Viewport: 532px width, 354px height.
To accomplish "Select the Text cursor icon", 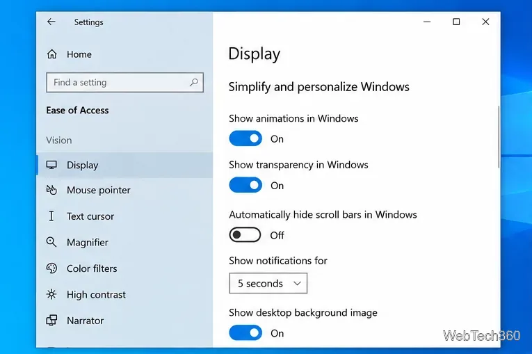I will 51,216.
